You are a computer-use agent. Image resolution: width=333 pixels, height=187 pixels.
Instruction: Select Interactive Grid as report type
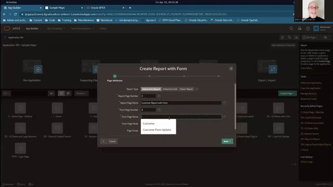[170, 89]
